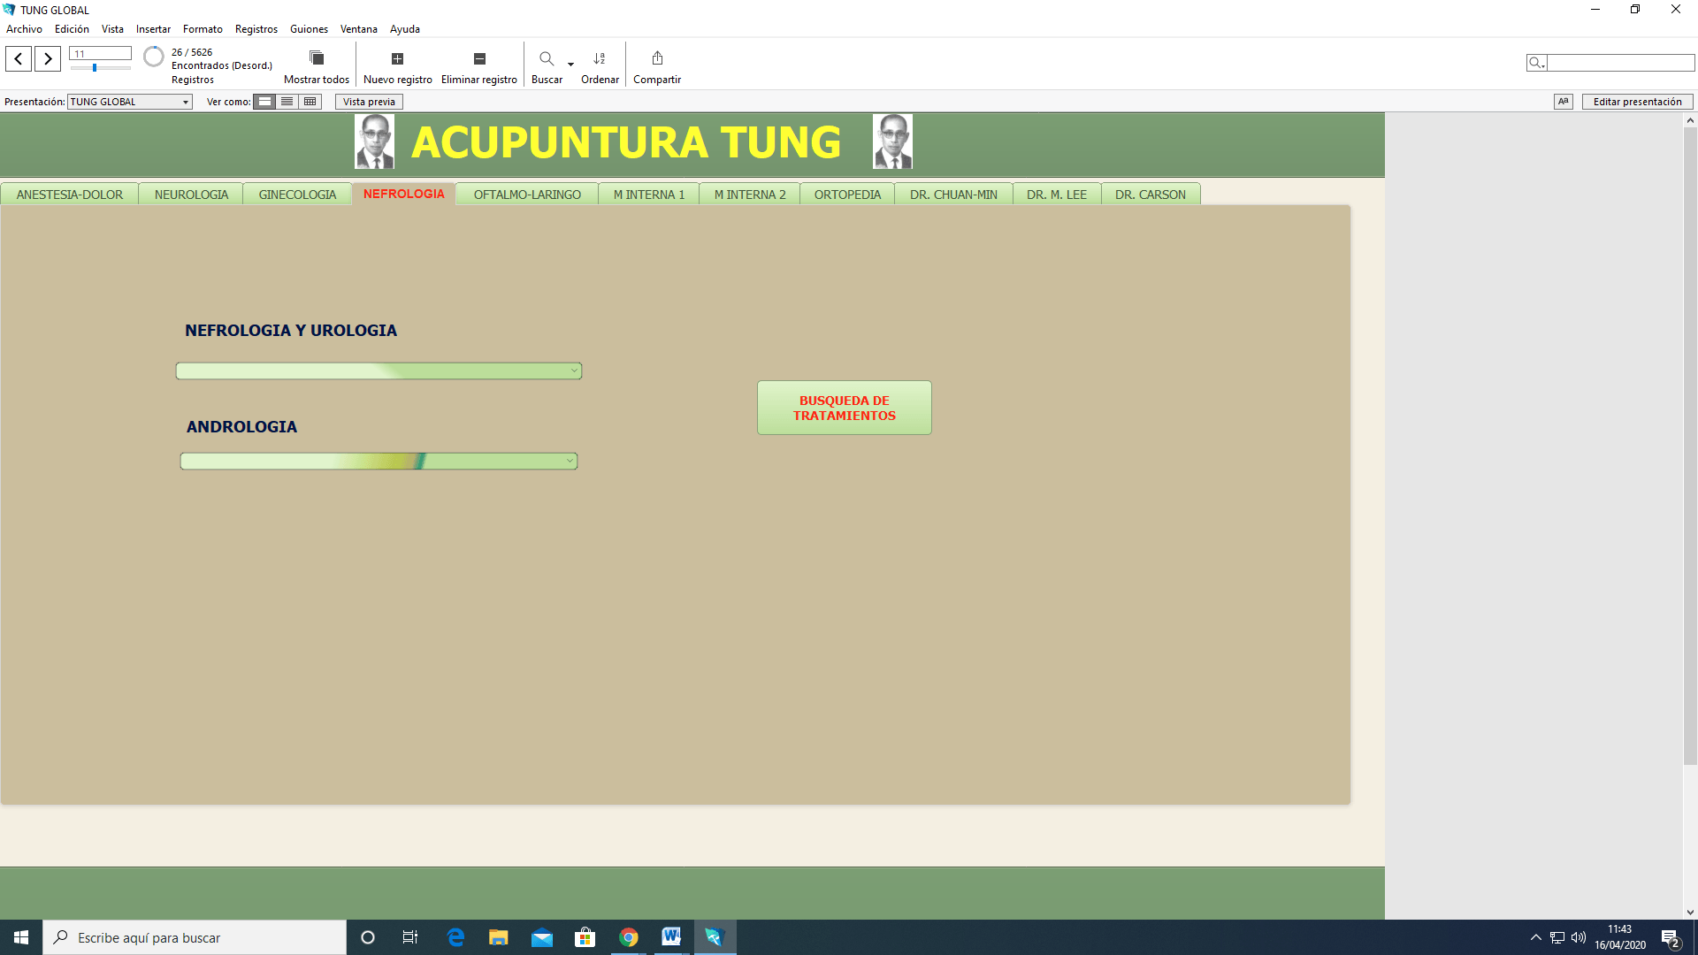Viewport: 1698px width, 955px height.
Task: Go to next record arrow
Action: point(48,59)
